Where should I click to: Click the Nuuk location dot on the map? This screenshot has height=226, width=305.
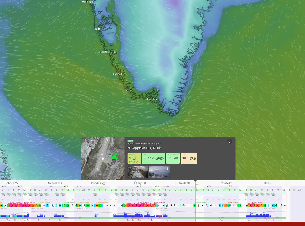click(99, 29)
